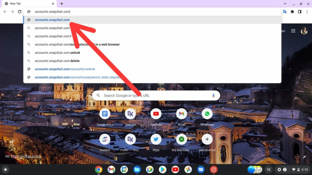Screen dimensions: 312x175
Task: Open Photo by Ilhan Eroglu link
Action: [26, 156]
